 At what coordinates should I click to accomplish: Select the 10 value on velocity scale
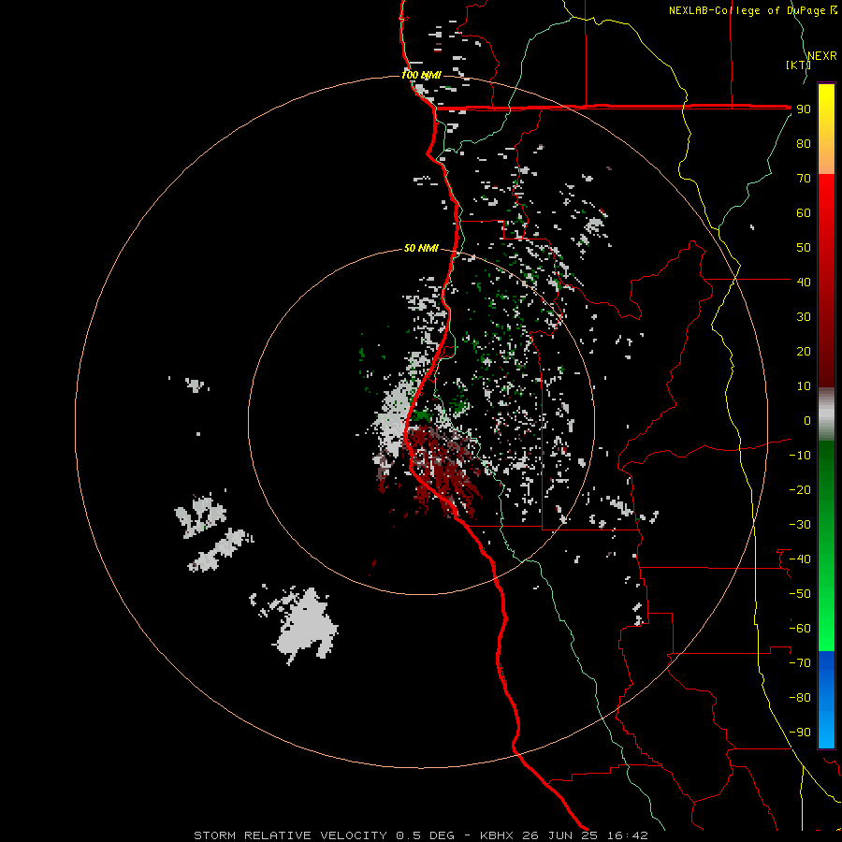click(804, 386)
